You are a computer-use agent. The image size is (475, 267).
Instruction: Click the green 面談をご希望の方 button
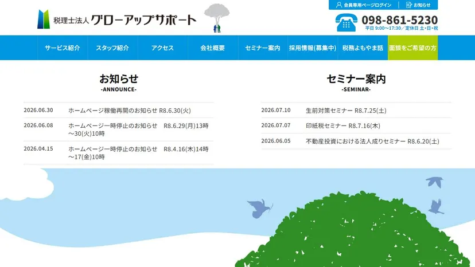pos(412,48)
